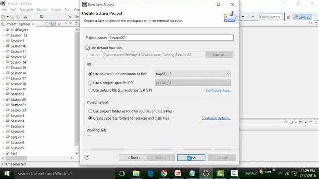Open notification center icon in system tray

pyautogui.click(x=294, y=173)
